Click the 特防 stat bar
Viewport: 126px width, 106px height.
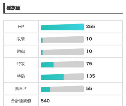(62, 77)
